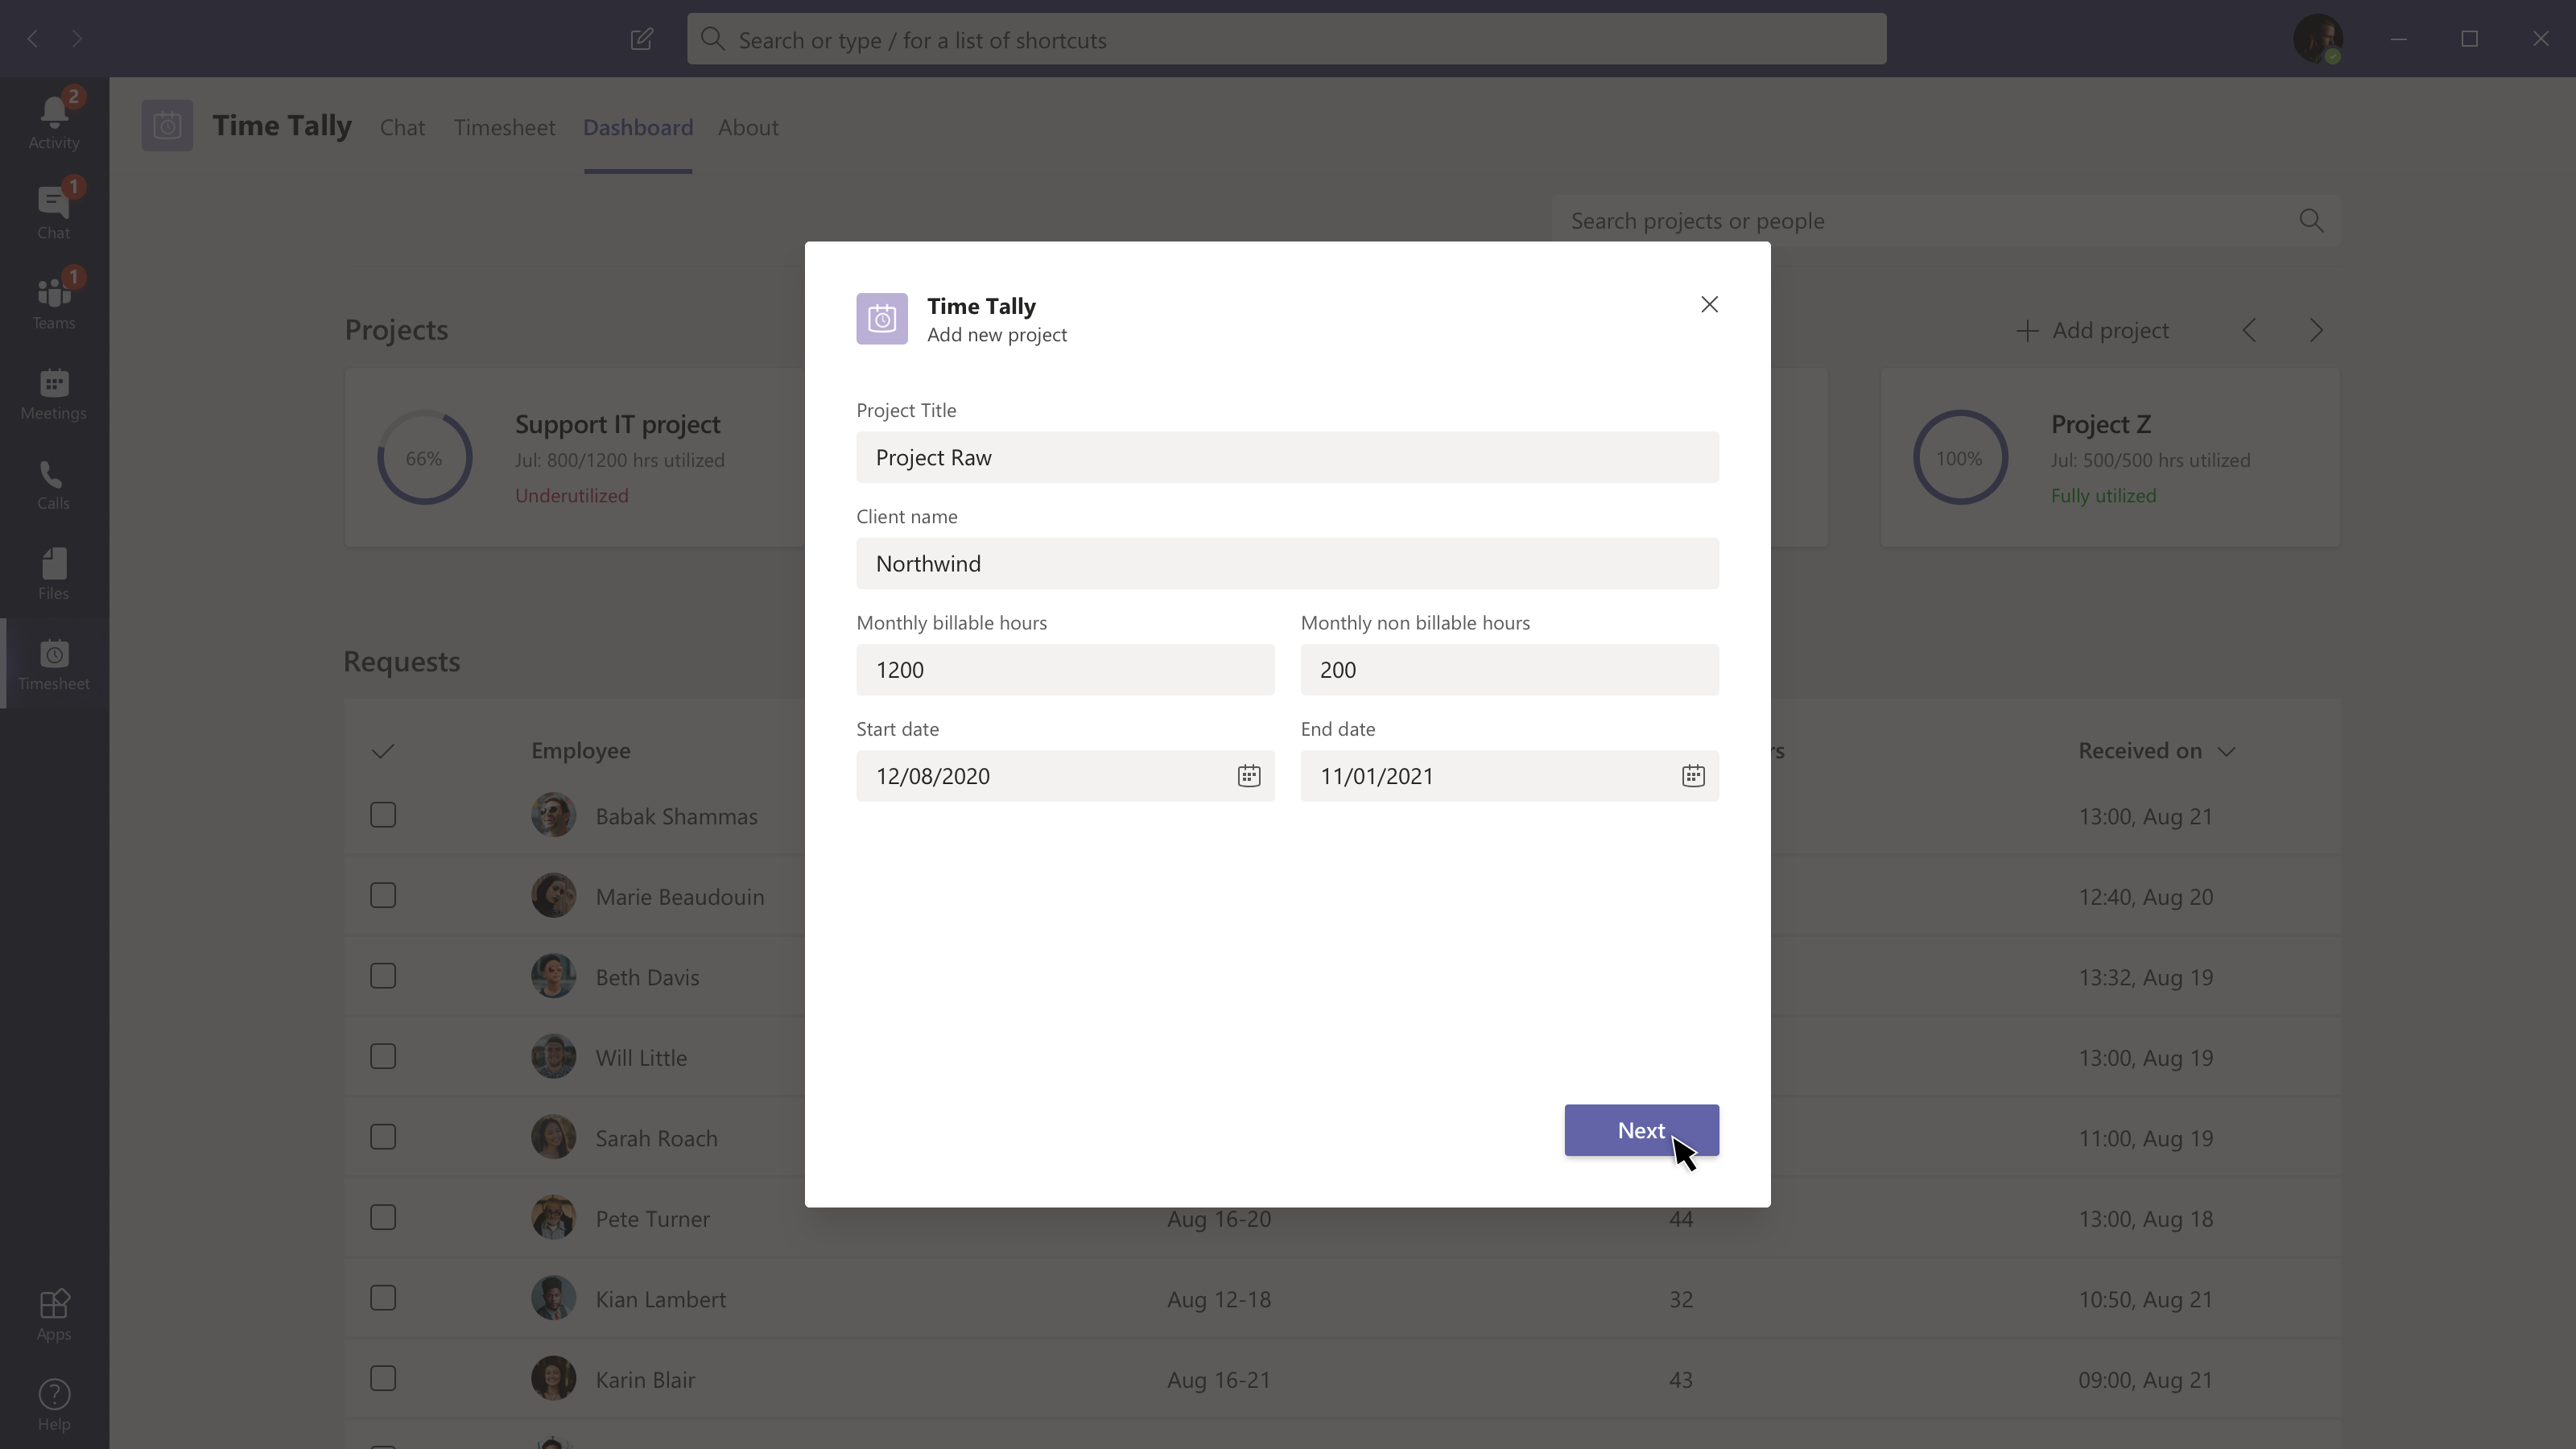This screenshot has width=2576, height=1449.
Task: Open Teams in the left rail
Action: coord(54,302)
